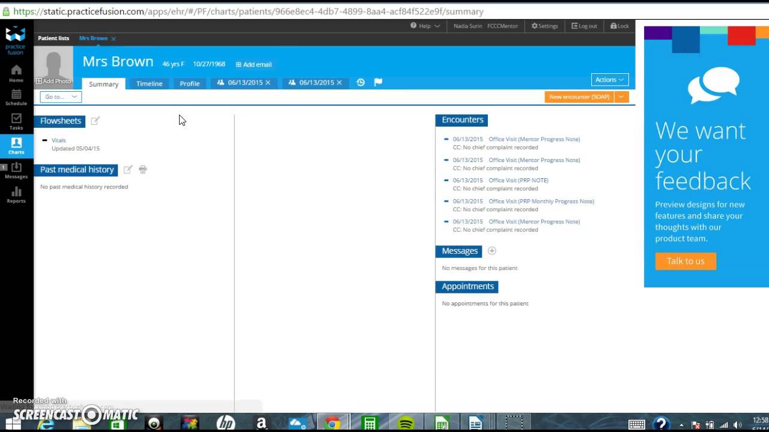
Task: Collapse the PRP Monthly Progress Note encounter
Action: pos(446,201)
